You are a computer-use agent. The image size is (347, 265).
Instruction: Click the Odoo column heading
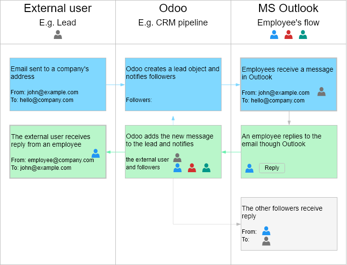173,8
